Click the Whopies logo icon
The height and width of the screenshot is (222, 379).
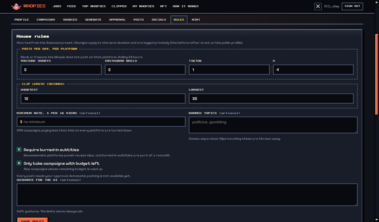coord(15,6)
